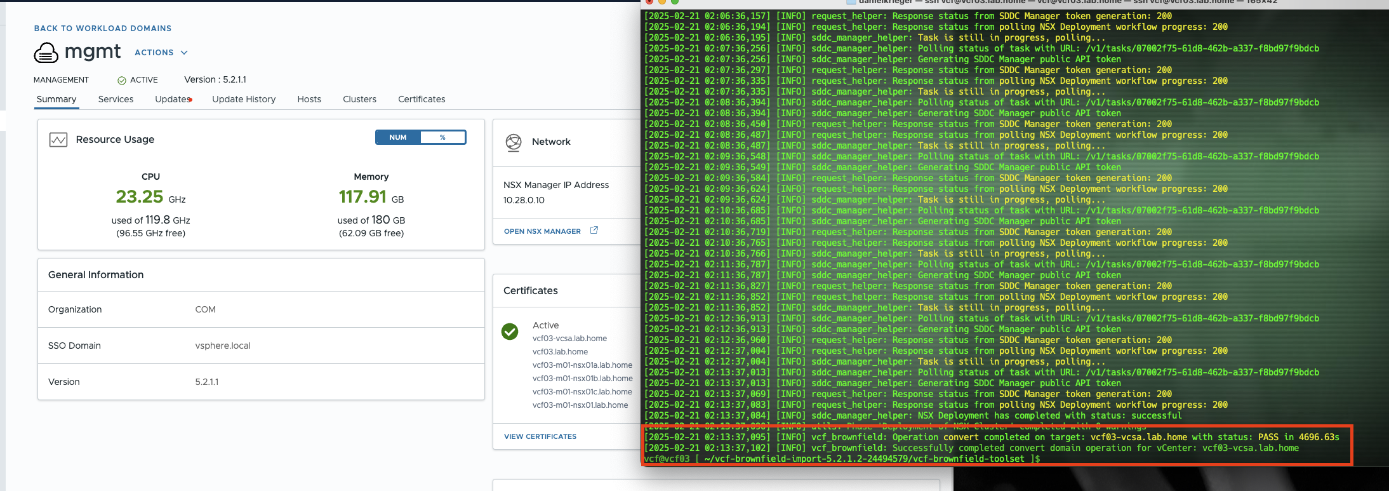Open the ACTIONS dropdown menu
1389x491 pixels.
point(154,53)
